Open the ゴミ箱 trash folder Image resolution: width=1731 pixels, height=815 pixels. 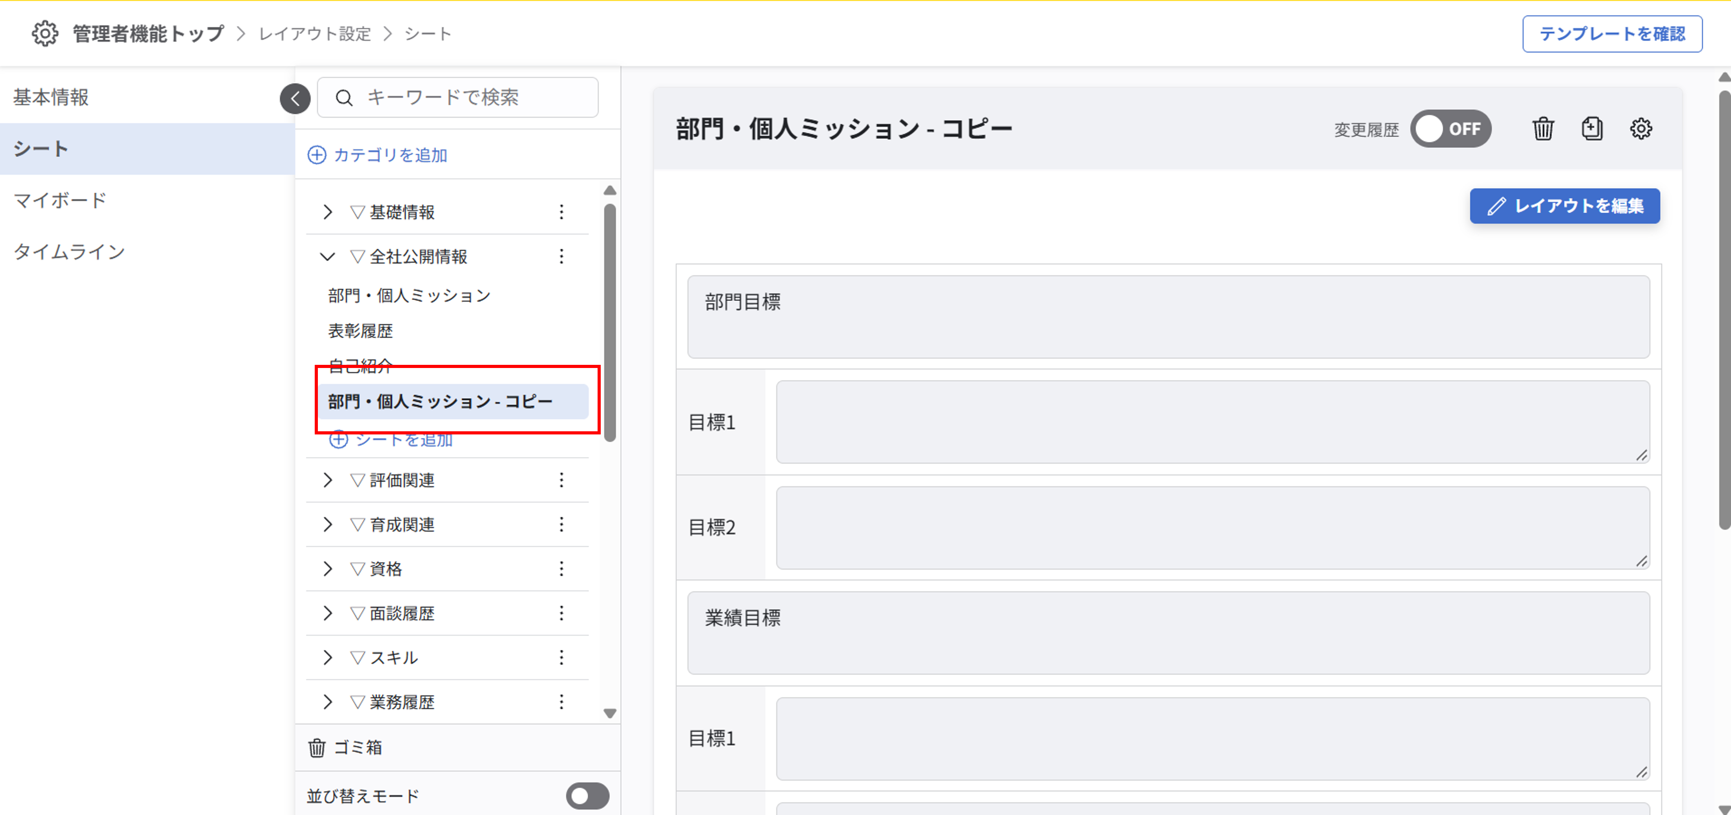click(x=345, y=747)
